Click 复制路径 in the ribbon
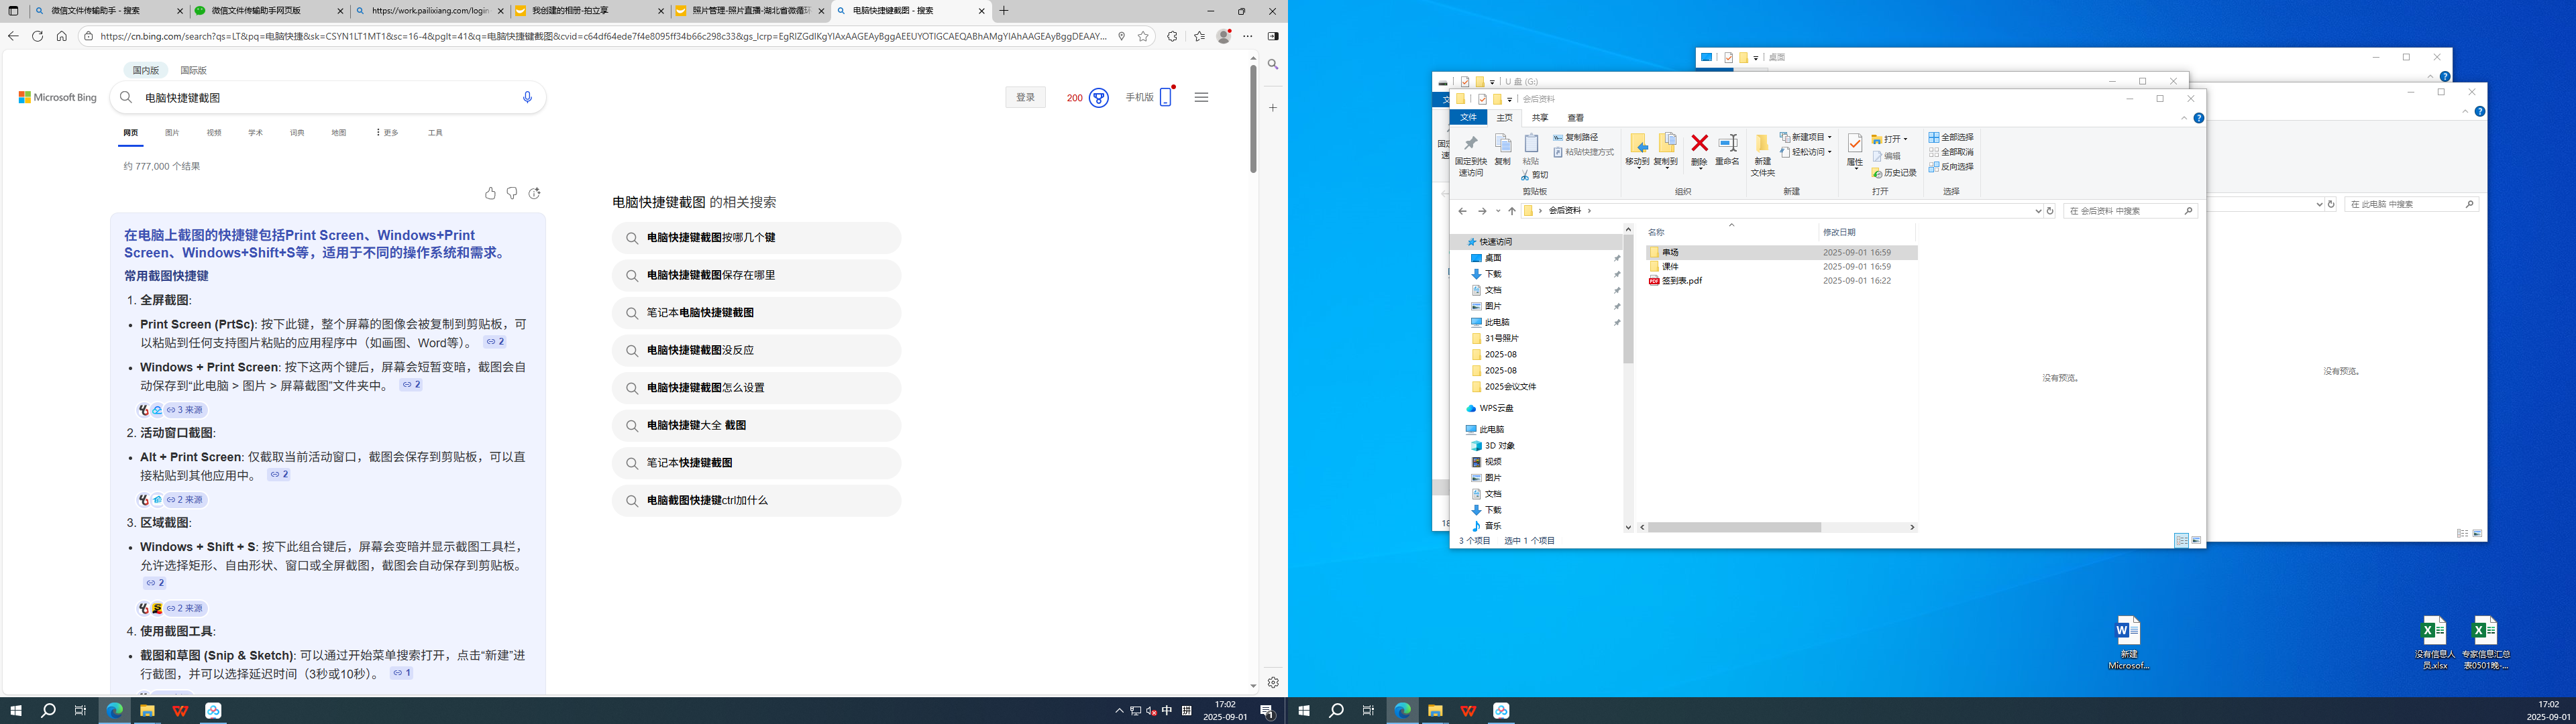 click(1576, 137)
